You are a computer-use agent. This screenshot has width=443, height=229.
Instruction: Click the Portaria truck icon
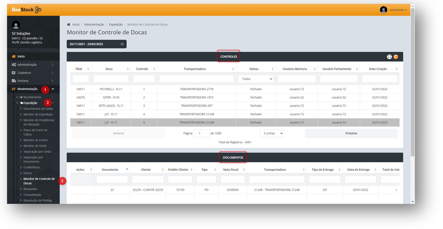pos(14,81)
